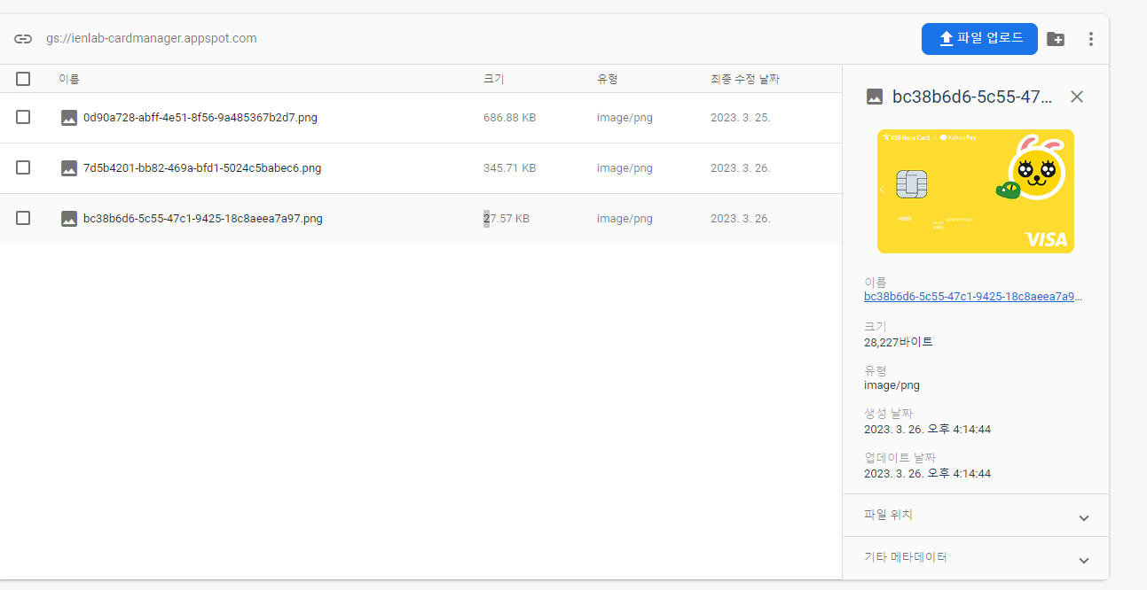Click image icon in details panel header

tap(875, 97)
